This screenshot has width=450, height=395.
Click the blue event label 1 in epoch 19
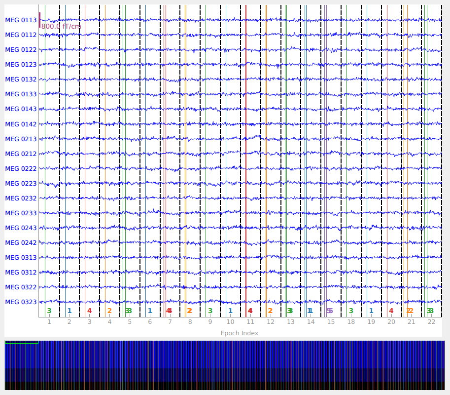371,311
